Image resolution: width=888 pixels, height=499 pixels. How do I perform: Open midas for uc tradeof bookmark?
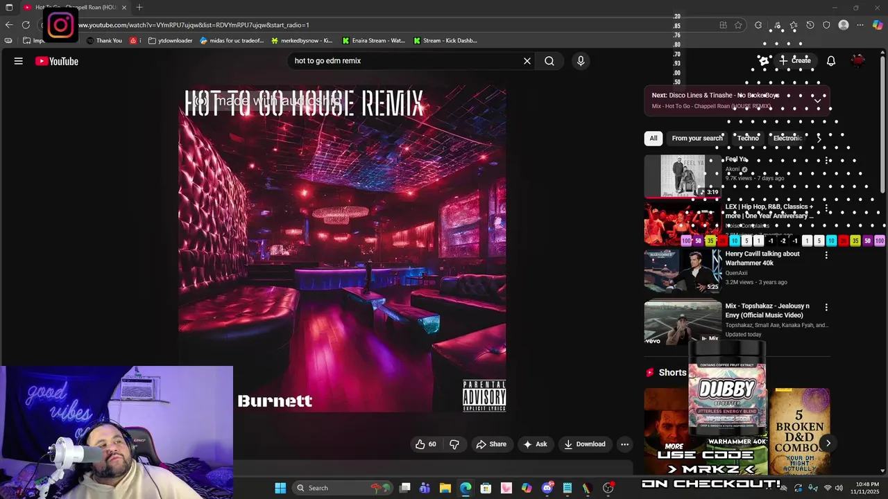click(x=232, y=40)
